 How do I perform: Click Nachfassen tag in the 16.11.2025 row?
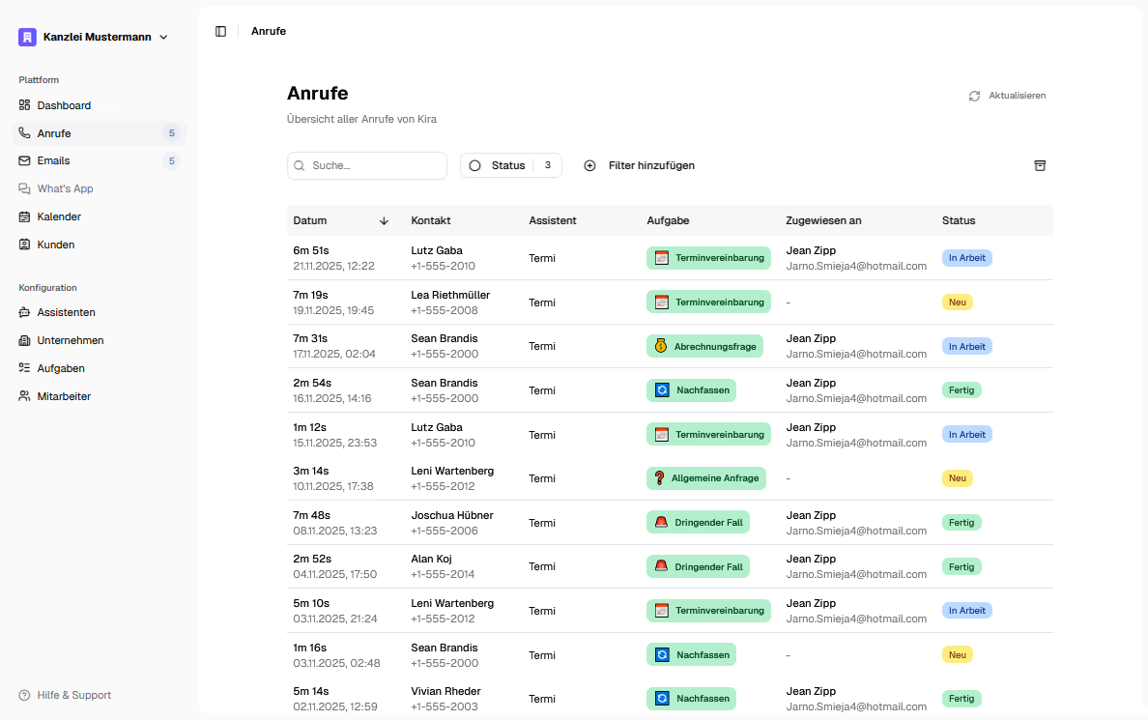[691, 390]
